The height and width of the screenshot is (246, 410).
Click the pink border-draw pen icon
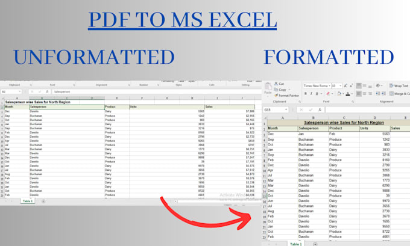point(328,93)
